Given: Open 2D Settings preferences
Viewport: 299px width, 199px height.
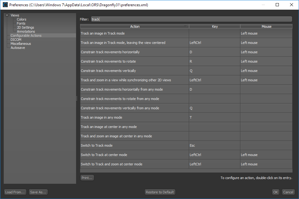Looking at the screenshot, I should click(x=25, y=27).
